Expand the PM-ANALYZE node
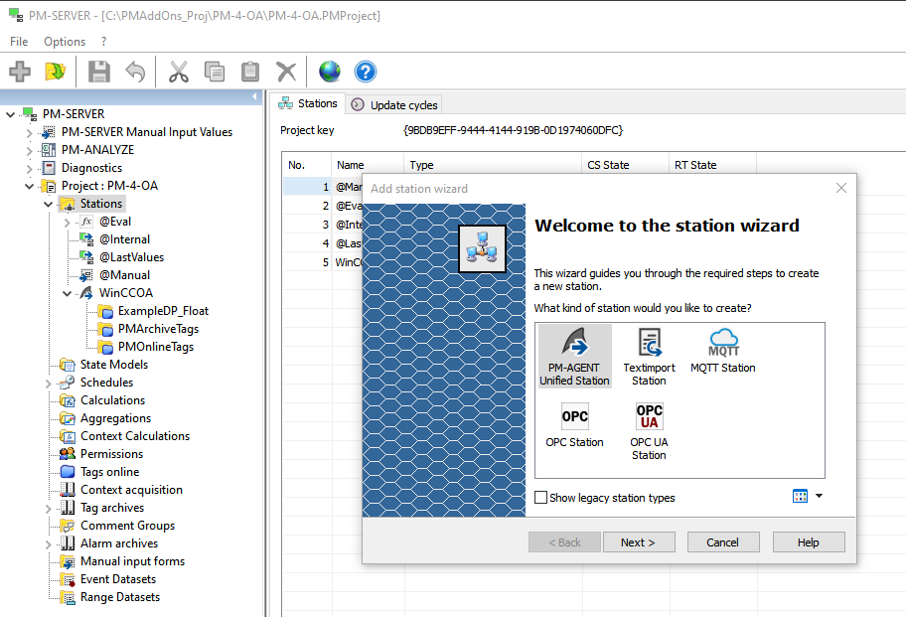The width and height of the screenshot is (906, 617). 30,150
